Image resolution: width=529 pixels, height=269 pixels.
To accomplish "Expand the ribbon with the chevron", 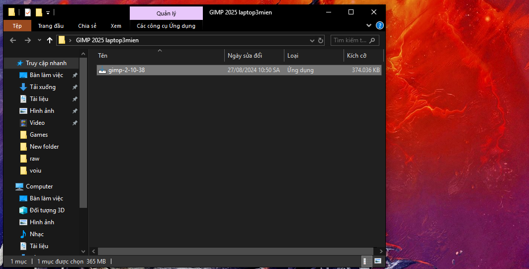I will point(369,25).
